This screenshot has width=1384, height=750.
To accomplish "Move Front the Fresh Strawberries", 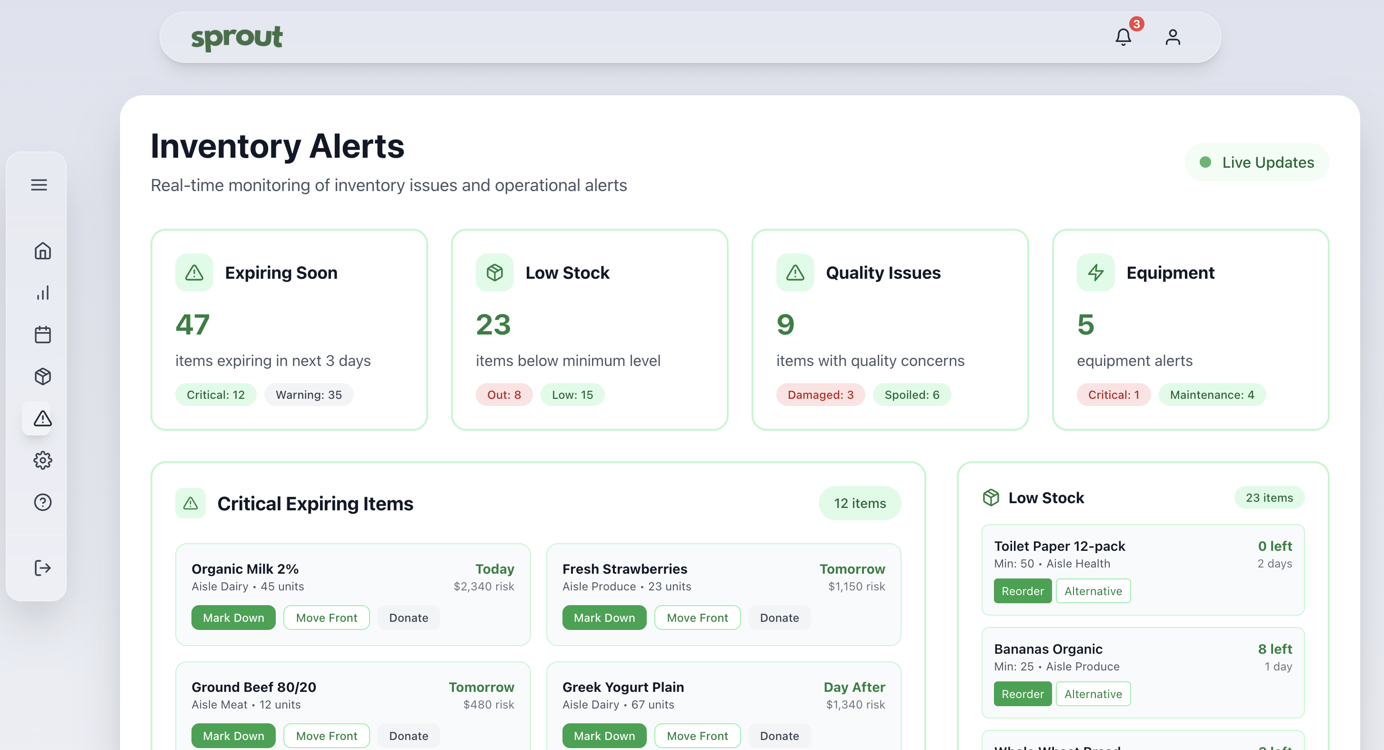I will click(697, 617).
